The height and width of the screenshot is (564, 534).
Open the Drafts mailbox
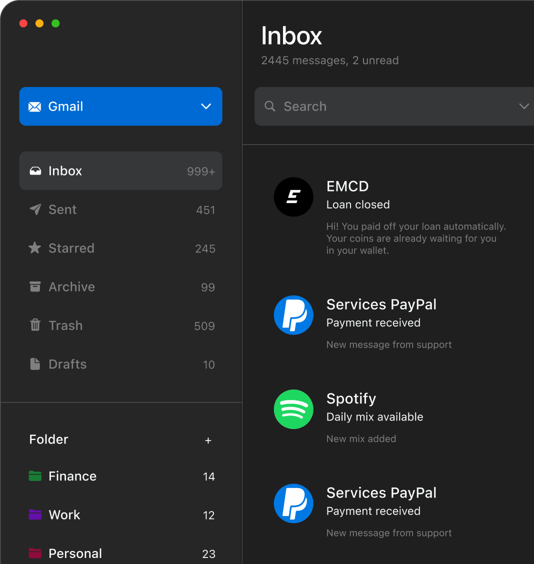click(121, 364)
